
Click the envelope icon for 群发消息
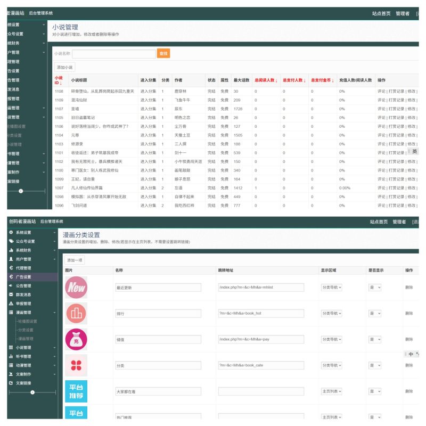[11, 294]
